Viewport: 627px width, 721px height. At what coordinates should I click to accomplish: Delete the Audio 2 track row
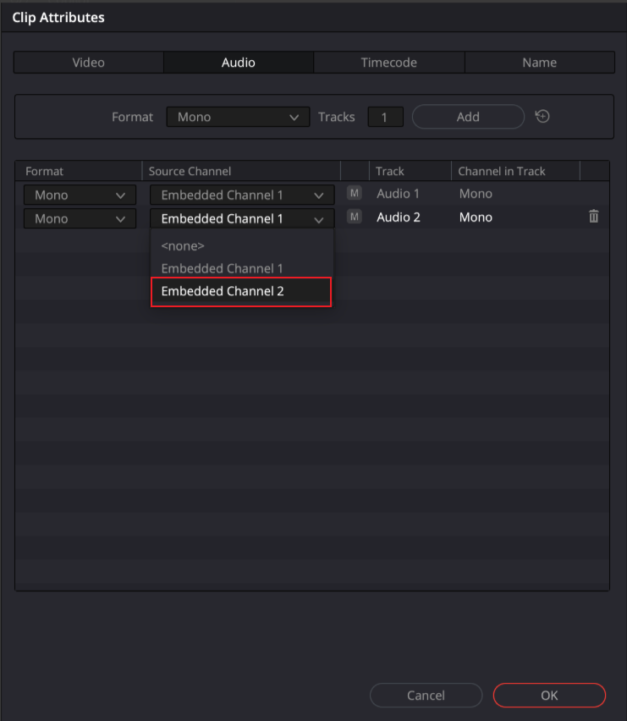point(593,217)
